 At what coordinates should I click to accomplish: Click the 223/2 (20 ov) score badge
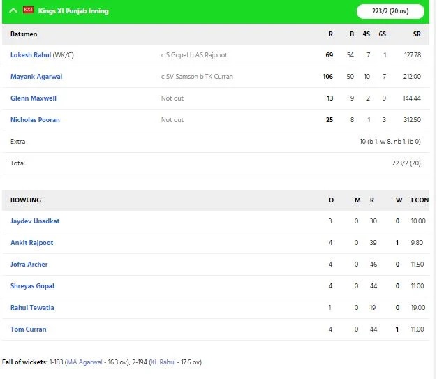pyautogui.click(x=390, y=11)
